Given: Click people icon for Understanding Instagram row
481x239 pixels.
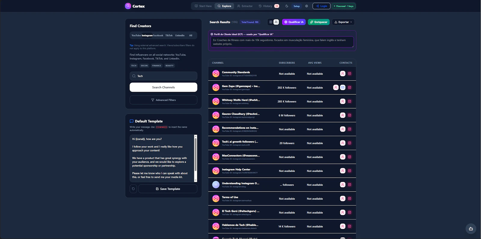Looking at the screenshot, I should coord(343,185).
